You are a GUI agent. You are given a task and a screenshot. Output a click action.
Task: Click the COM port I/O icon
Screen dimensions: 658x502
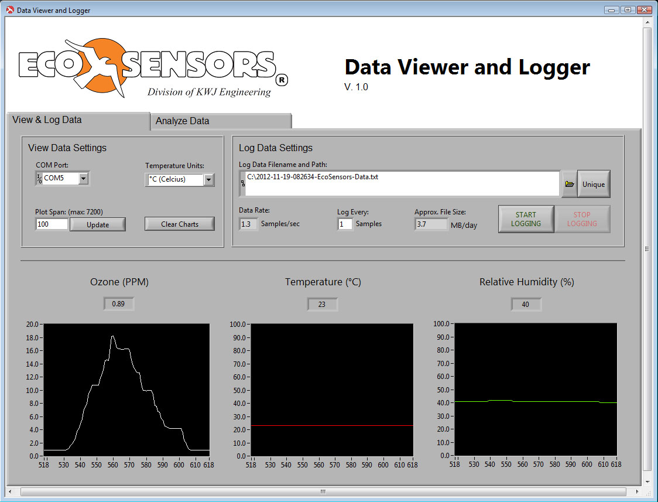[x=39, y=178]
